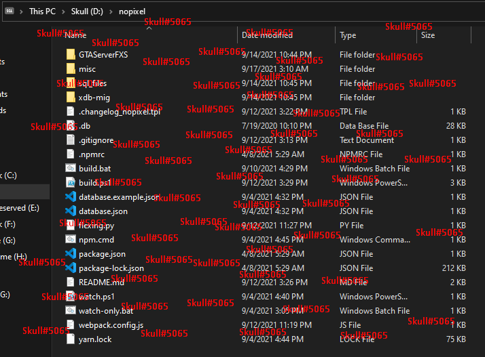Click the 28 KB size of .db

(456, 126)
